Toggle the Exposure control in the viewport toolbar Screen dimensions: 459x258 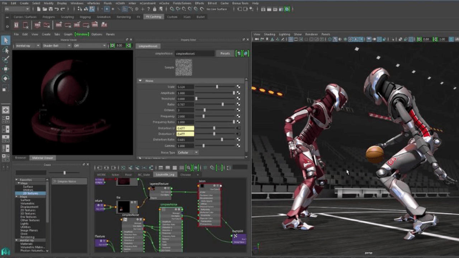419,39
